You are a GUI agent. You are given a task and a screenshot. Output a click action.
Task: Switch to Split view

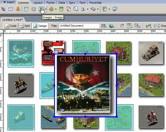click(25, 26)
